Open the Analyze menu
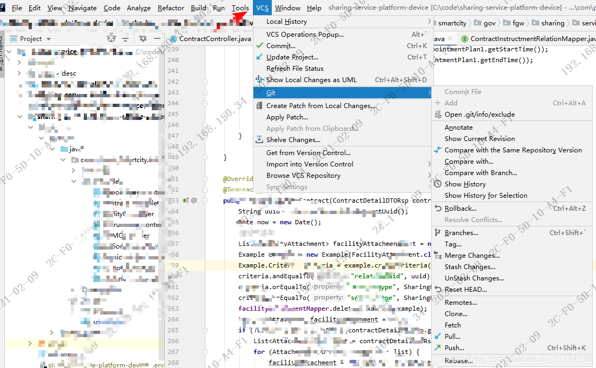 [139, 8]
